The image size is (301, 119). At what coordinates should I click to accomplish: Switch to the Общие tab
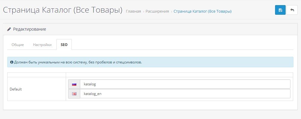coord(18,45)
